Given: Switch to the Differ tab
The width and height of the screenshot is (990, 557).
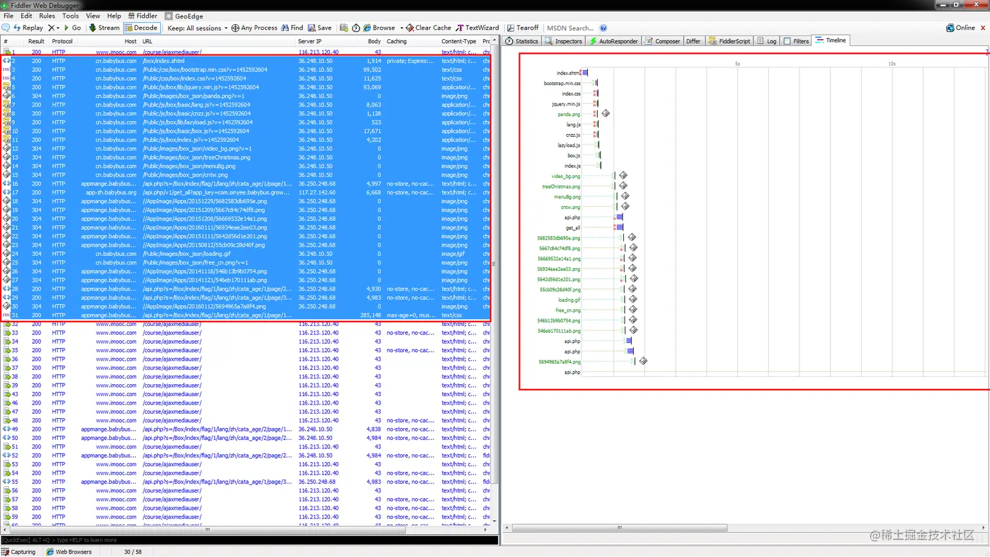Looking at the screenshot, I should [x=693, y=41].
